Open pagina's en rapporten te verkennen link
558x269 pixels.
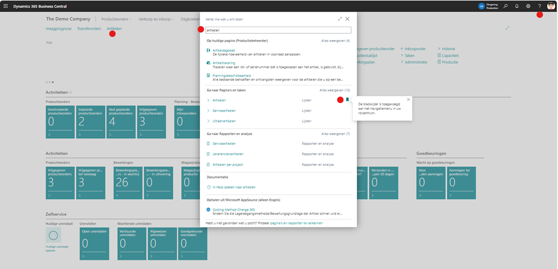(296, 223)
